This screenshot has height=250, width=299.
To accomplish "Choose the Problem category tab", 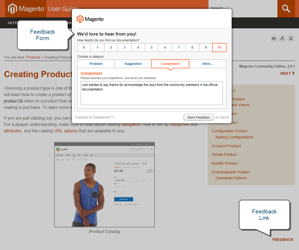I will coord(96,64).
